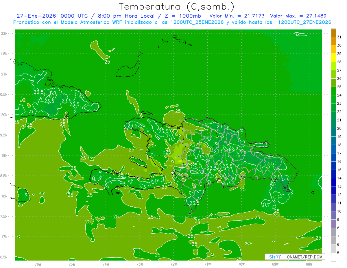Select the 'Valor Max. = 27.1489' reading
This screenshot has width=347, height=268.
[x=298, y=16]
